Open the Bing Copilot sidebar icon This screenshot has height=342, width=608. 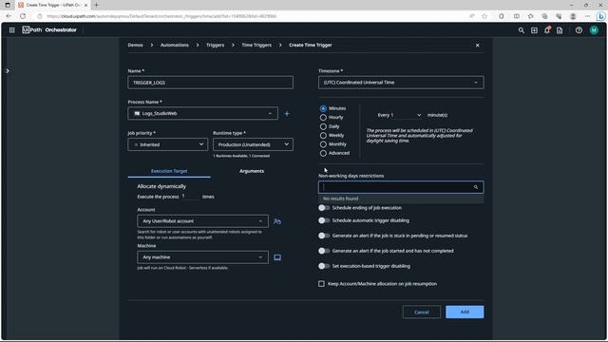[x=600, y=16]
